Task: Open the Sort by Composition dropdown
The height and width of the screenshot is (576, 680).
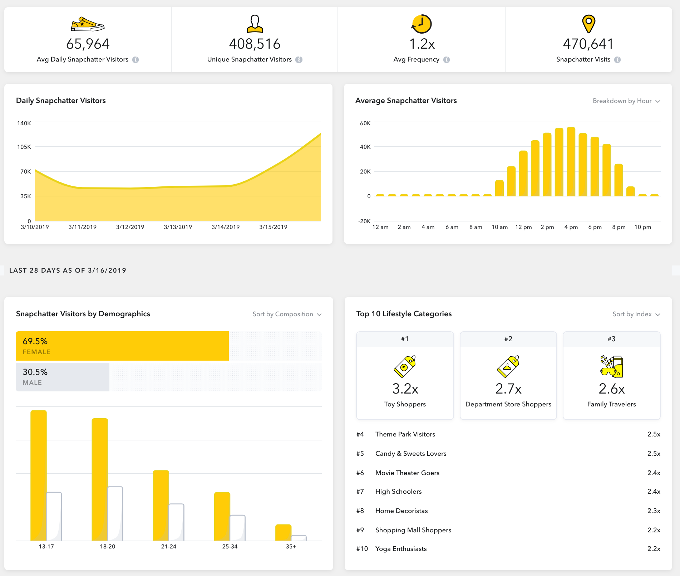Action: click(287, 314)
